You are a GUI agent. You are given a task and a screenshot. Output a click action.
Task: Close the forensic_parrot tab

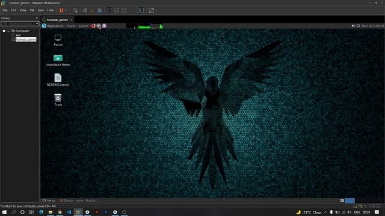pyautogui.click(x=72, y=20)
